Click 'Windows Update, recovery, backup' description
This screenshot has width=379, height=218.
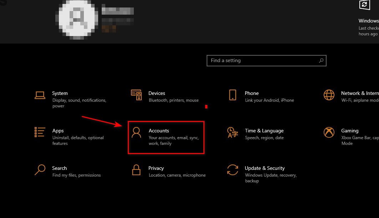click(271, 178)
